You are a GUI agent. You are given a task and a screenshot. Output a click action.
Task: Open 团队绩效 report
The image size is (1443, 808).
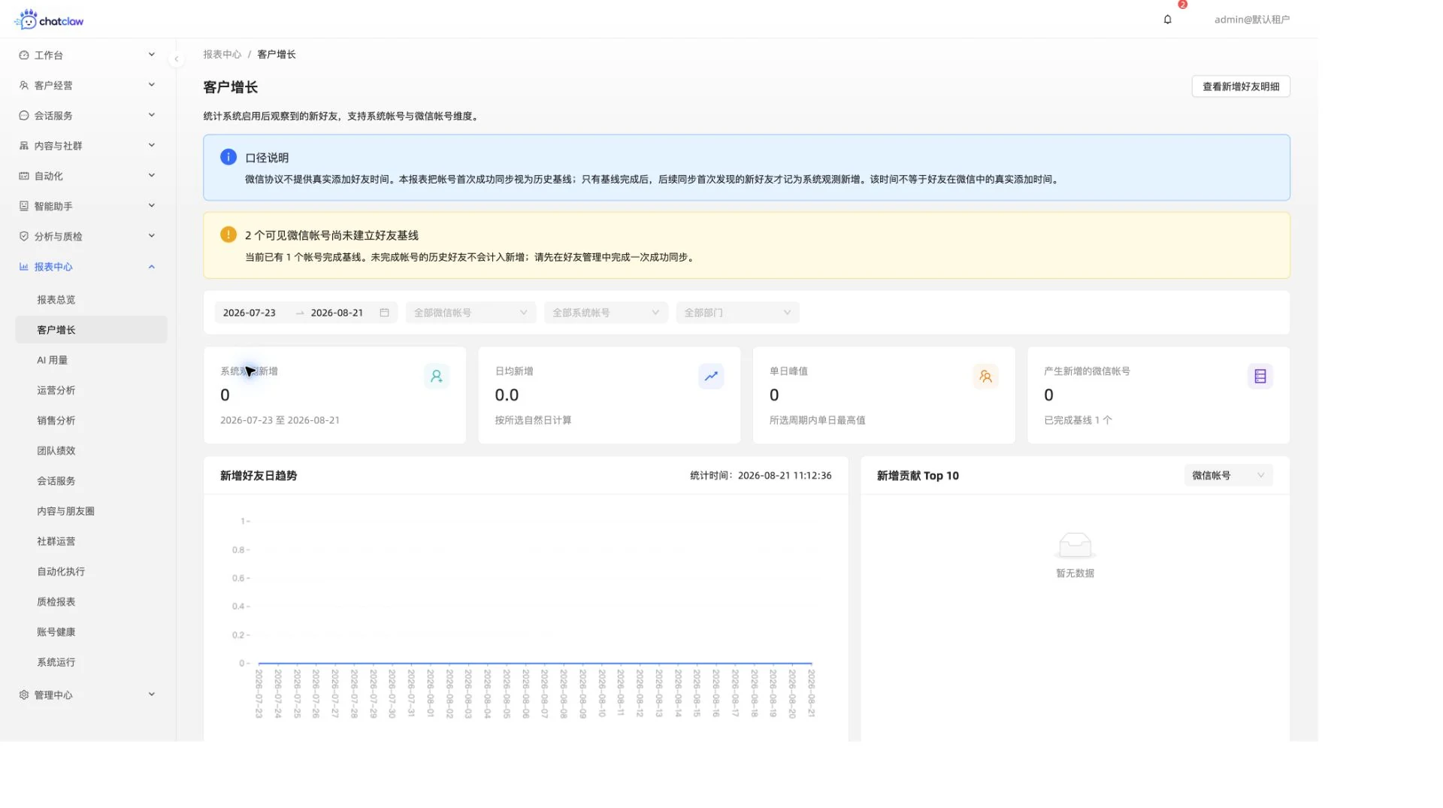tap(91, 450)
